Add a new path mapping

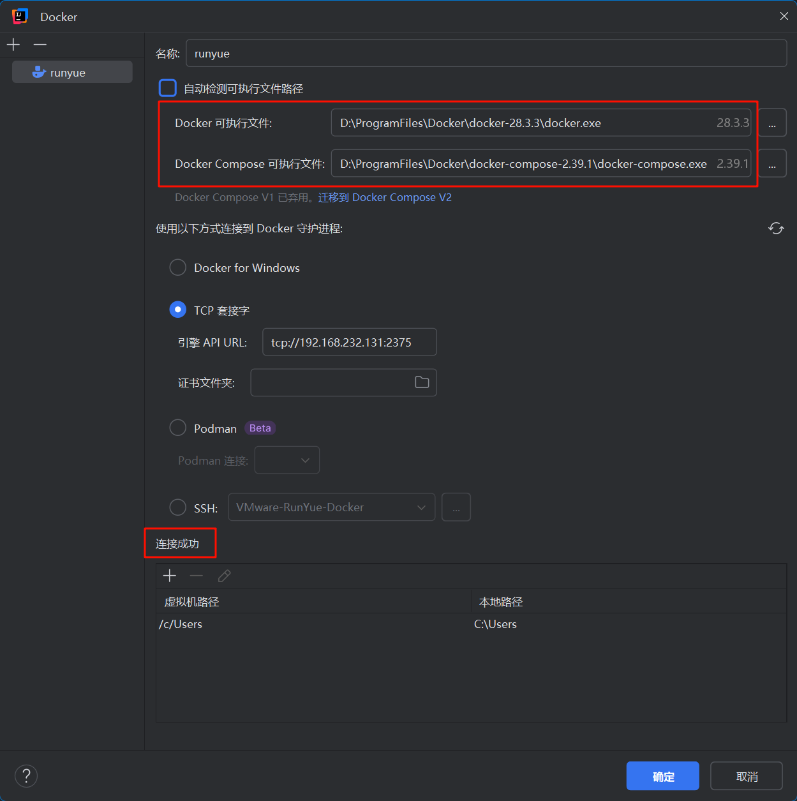point(170,576)
